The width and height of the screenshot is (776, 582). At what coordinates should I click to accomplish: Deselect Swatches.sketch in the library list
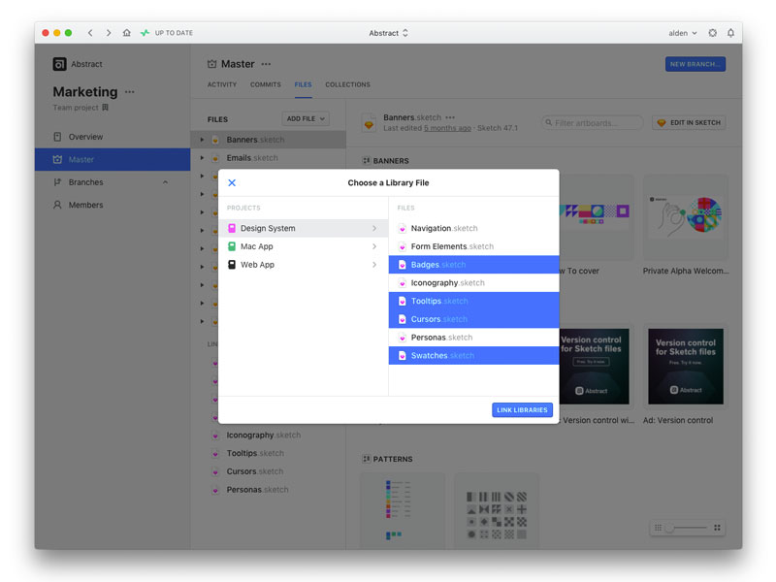coord(473,355)
